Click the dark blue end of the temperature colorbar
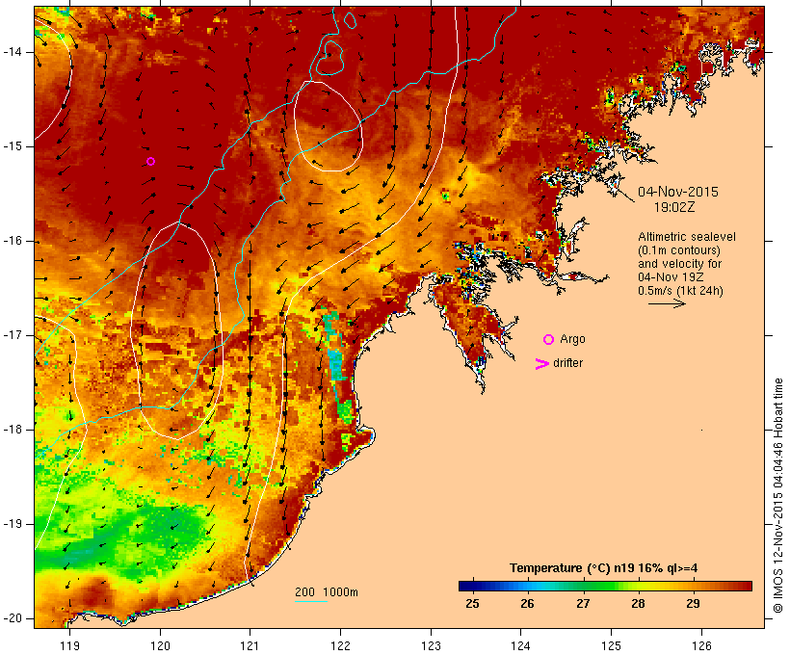The image size is (790, 655). pos(466,586)
